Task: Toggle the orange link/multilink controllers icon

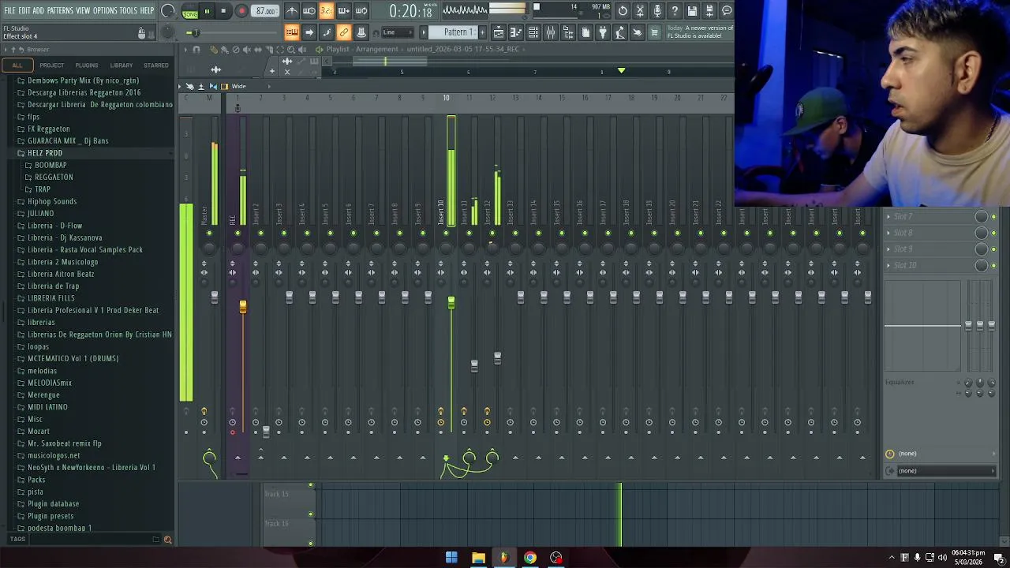Action: coord(344,32)
